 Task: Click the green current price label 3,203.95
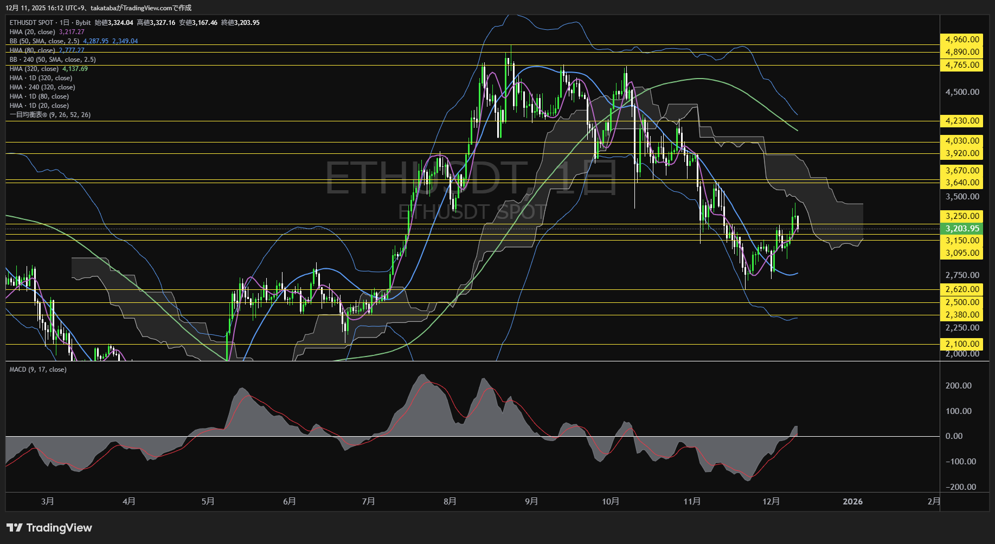(x=962, y=229)
